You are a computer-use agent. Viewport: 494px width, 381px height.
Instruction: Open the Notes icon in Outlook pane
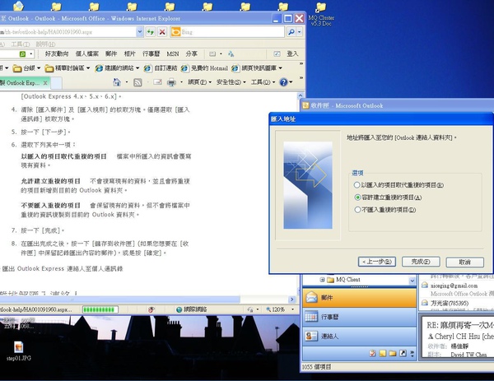(x=383, y=353)
